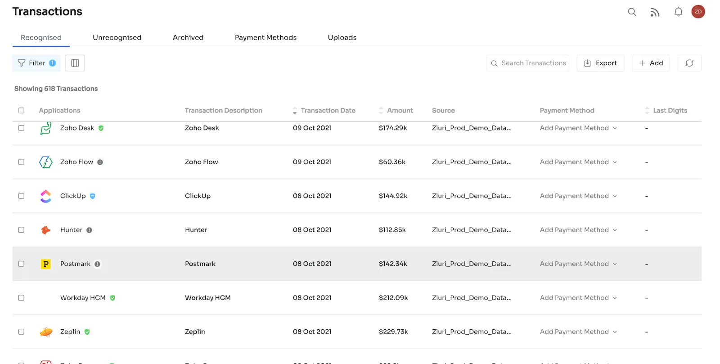Open the notifications bell
This screenshot has width=720, height=364.
tap(678, 12)
